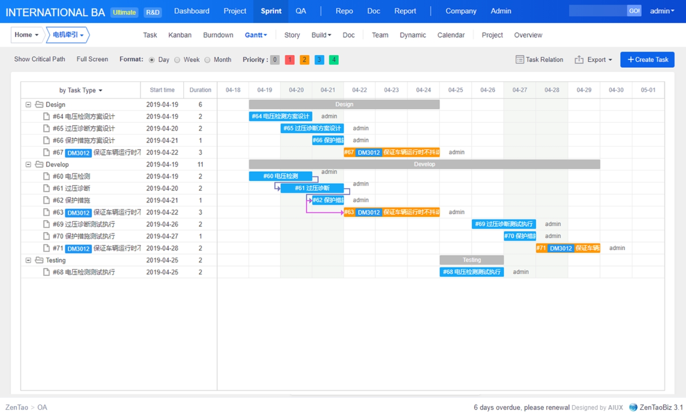The height and width of the screenshot is (415, 686).
Task: Click the top search input field
Action: (598, 11)
